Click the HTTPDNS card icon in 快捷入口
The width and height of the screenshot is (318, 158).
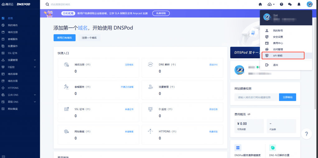pyautogui.click(x=150, y=132)
